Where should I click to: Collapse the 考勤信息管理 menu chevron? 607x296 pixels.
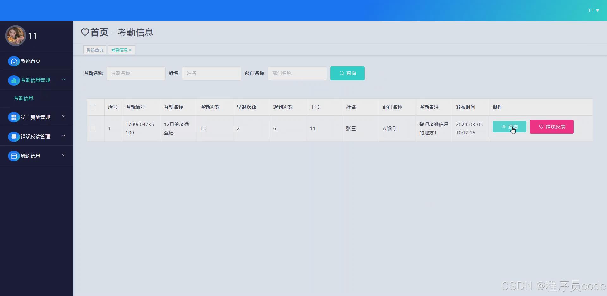(x=64, y=80)
